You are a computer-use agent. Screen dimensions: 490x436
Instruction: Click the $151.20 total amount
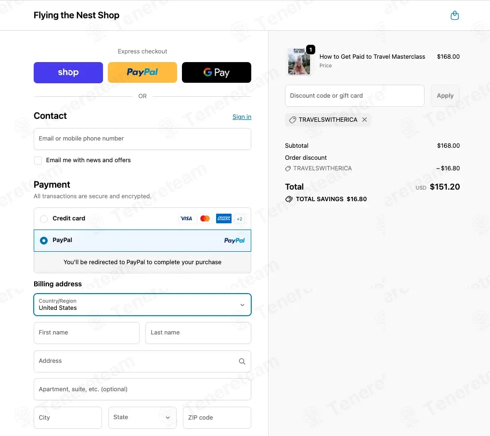click(x=445, y=187)
